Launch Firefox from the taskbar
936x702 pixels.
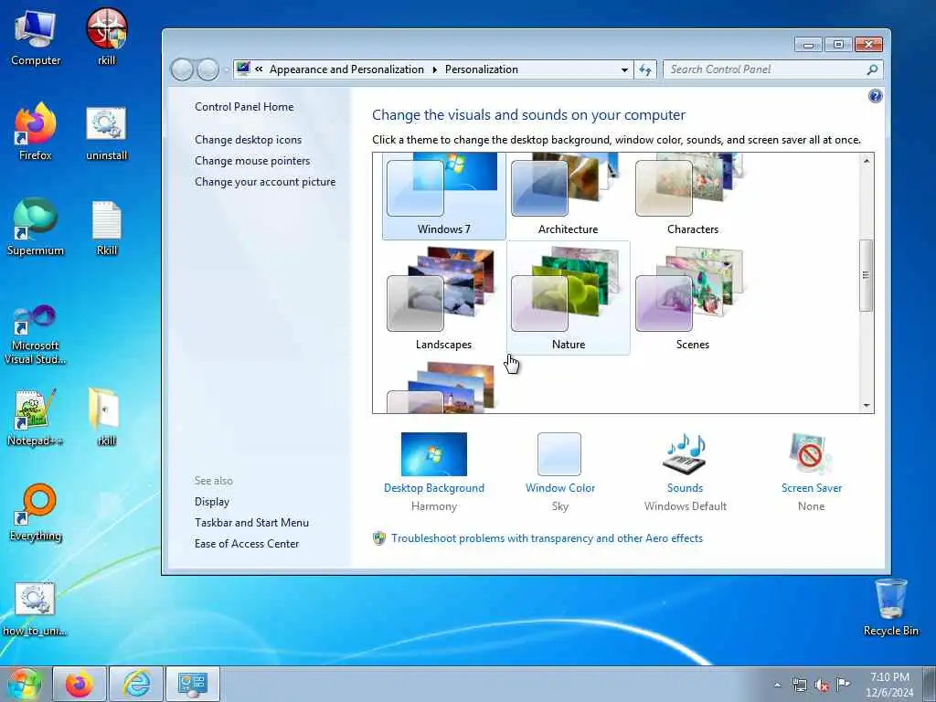coord(80,684)
